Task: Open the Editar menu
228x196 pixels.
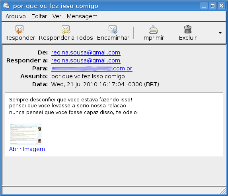Action: (39, 16)
